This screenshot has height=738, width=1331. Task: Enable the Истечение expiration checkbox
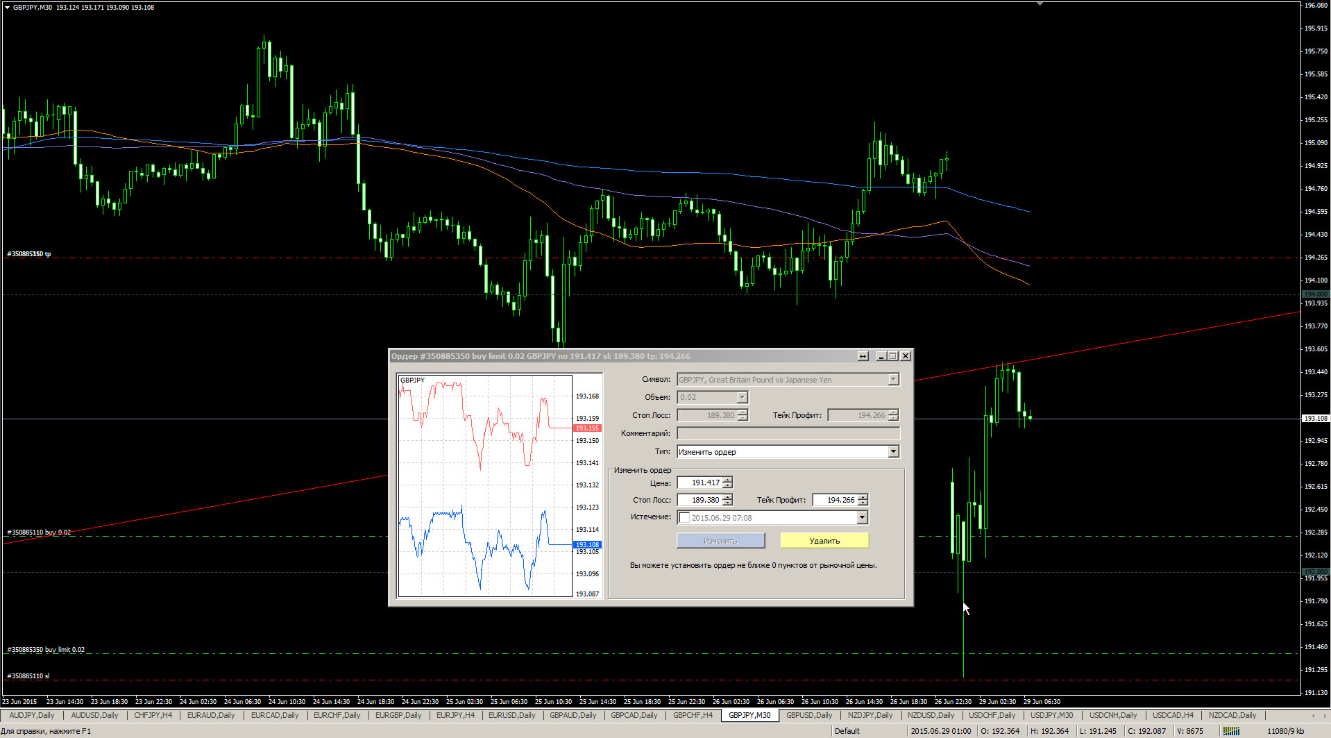tap(684, 518)
